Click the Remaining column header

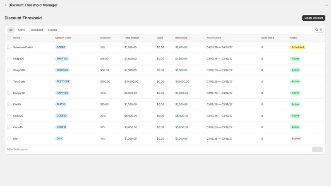[x=181, y=38]
